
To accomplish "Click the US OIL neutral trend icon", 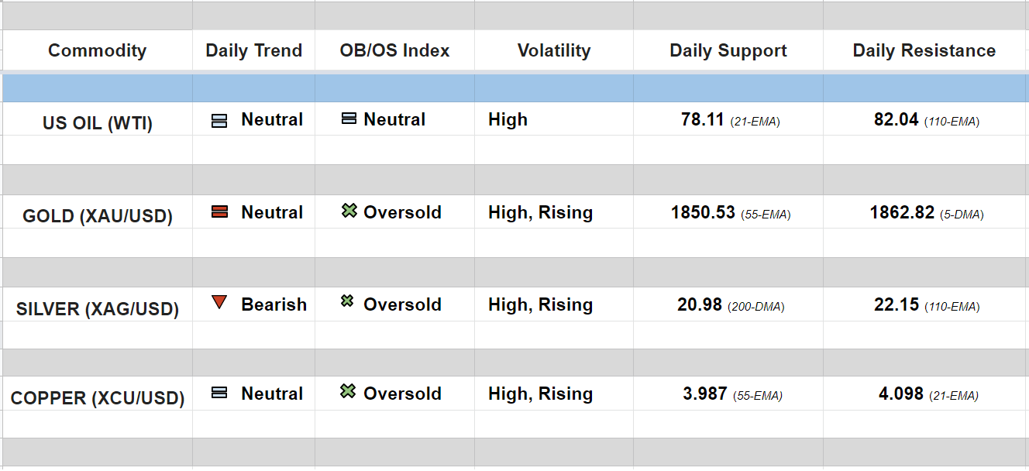I will coord(219,121).
